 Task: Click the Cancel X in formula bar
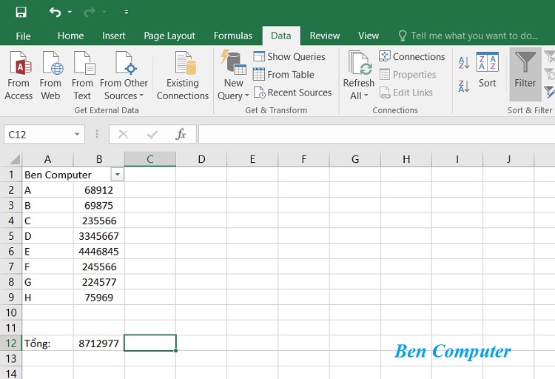(x=123, y=135)
